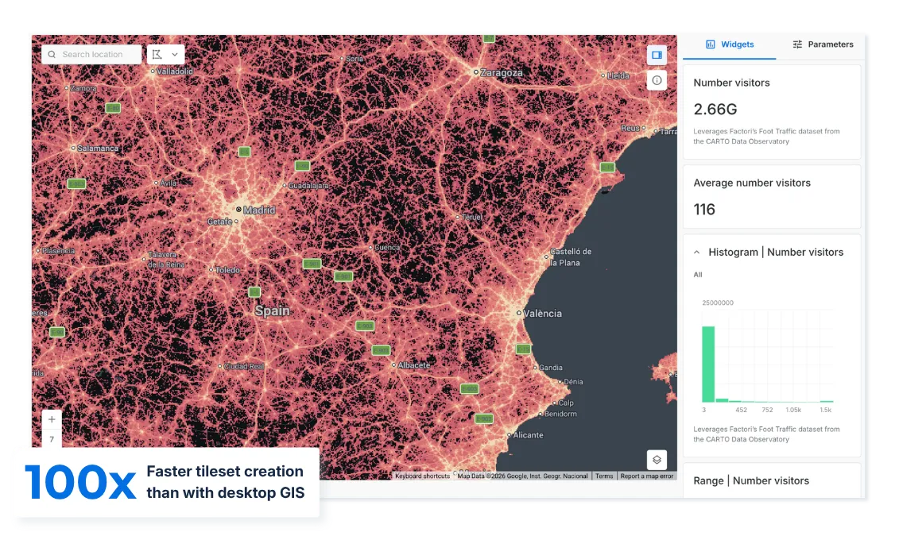Click the 2.66G Number visitors value
Viewport: 899px width, 536px height.
tap(715, 109)
